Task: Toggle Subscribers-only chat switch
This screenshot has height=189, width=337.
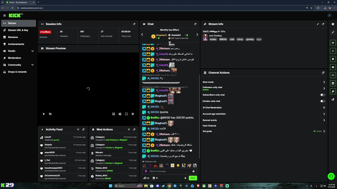Action: point(323,95)
